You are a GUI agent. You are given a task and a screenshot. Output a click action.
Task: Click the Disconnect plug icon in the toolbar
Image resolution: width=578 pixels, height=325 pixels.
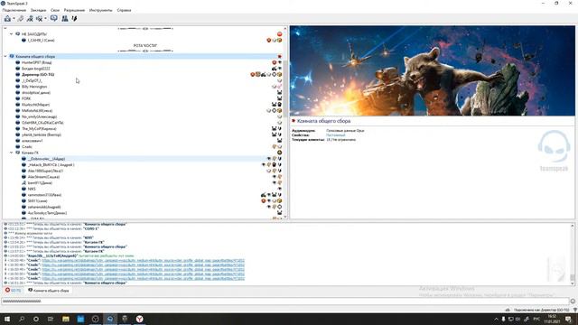pyautogui.click(x=21, y=18)
